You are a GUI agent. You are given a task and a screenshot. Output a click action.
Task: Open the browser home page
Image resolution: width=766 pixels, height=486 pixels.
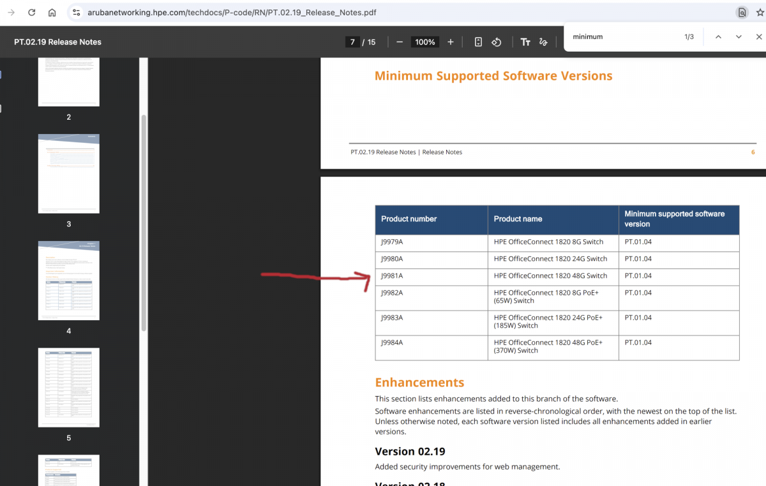click(x=52, y=13)
